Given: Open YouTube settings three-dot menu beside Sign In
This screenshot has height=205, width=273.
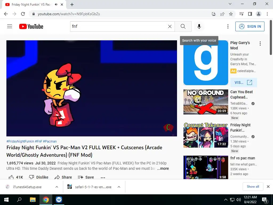Looking at the screenshot, I should pyautogui.click(x=228, y=26).
